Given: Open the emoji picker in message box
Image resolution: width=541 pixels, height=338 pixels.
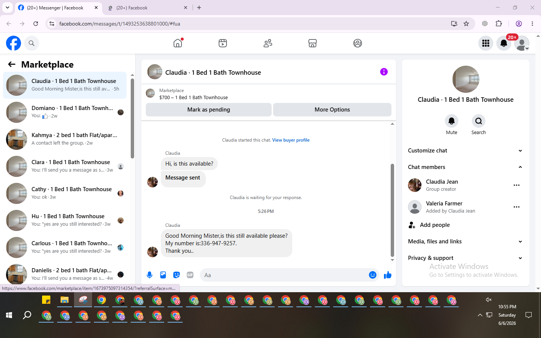Looking at the screenshot, I should (373, 275).
